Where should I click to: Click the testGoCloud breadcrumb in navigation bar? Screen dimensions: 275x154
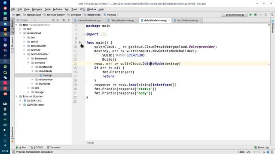(34, 15)
